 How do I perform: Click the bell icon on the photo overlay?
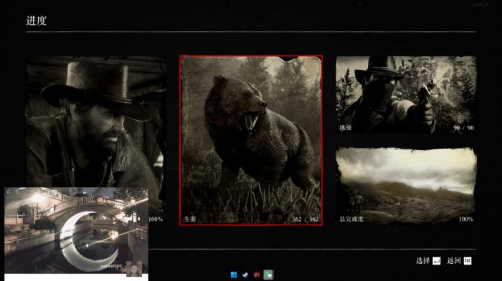[x=9, y=192]
